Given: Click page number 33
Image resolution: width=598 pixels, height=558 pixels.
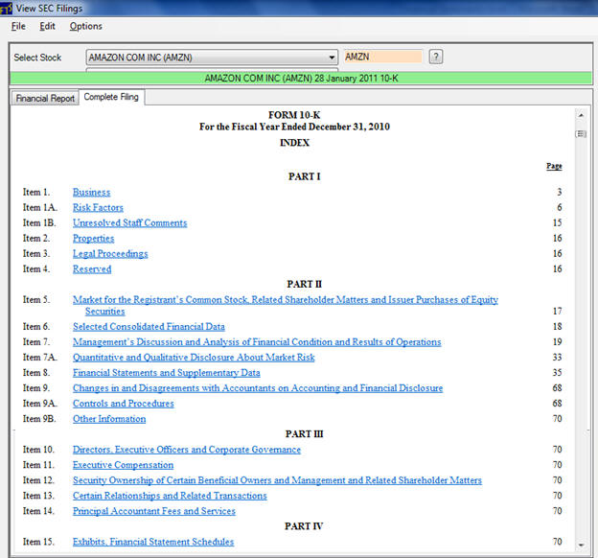Looking at the screenshot, I should pyautogui.click(x=557, y=358).
